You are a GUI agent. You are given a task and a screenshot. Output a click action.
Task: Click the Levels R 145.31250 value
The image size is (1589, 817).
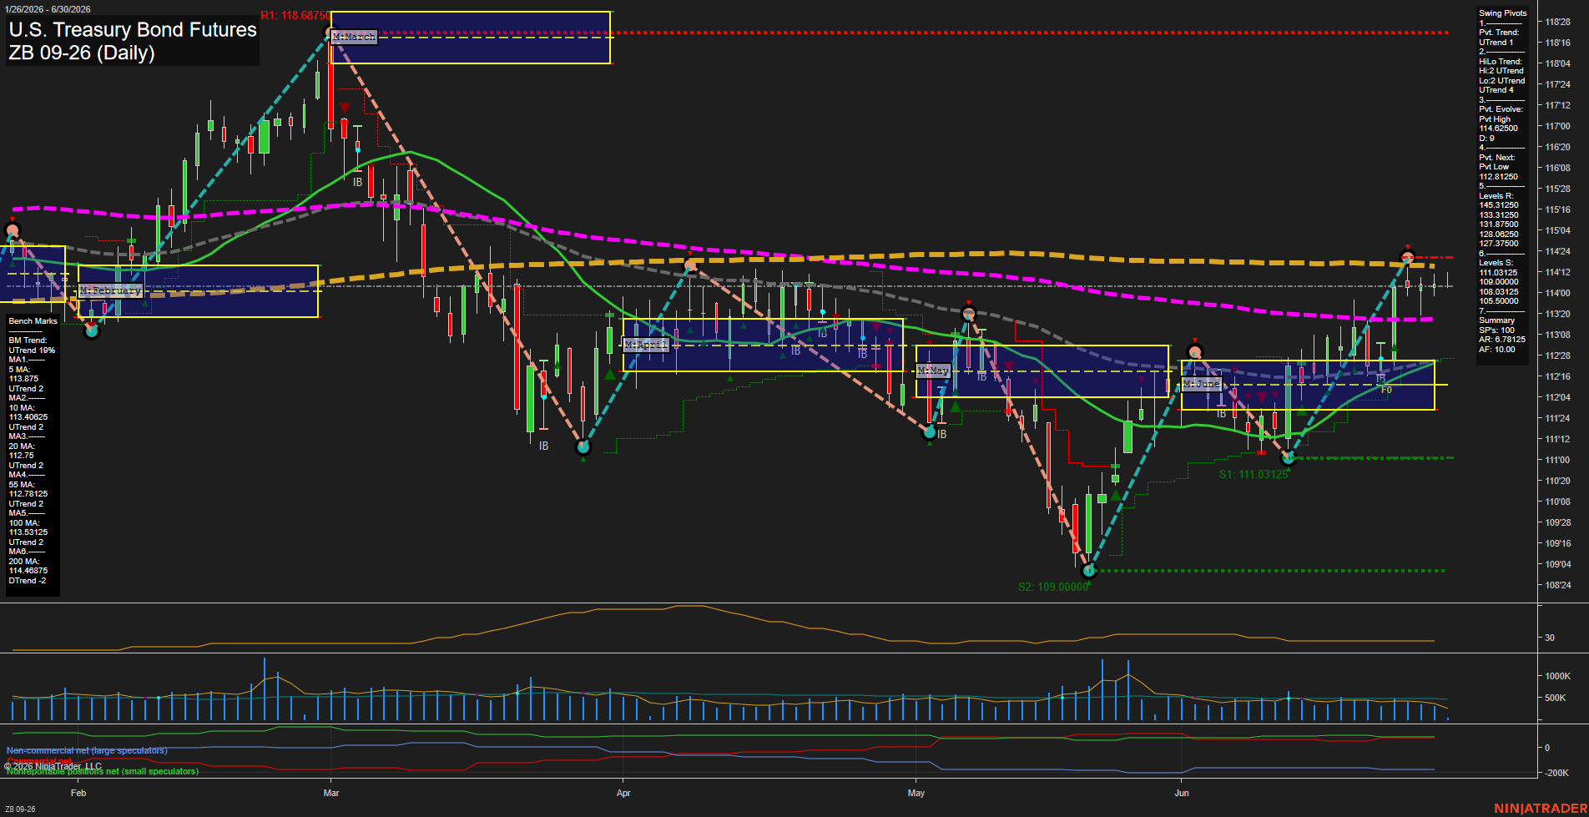tap(1499, 205)
